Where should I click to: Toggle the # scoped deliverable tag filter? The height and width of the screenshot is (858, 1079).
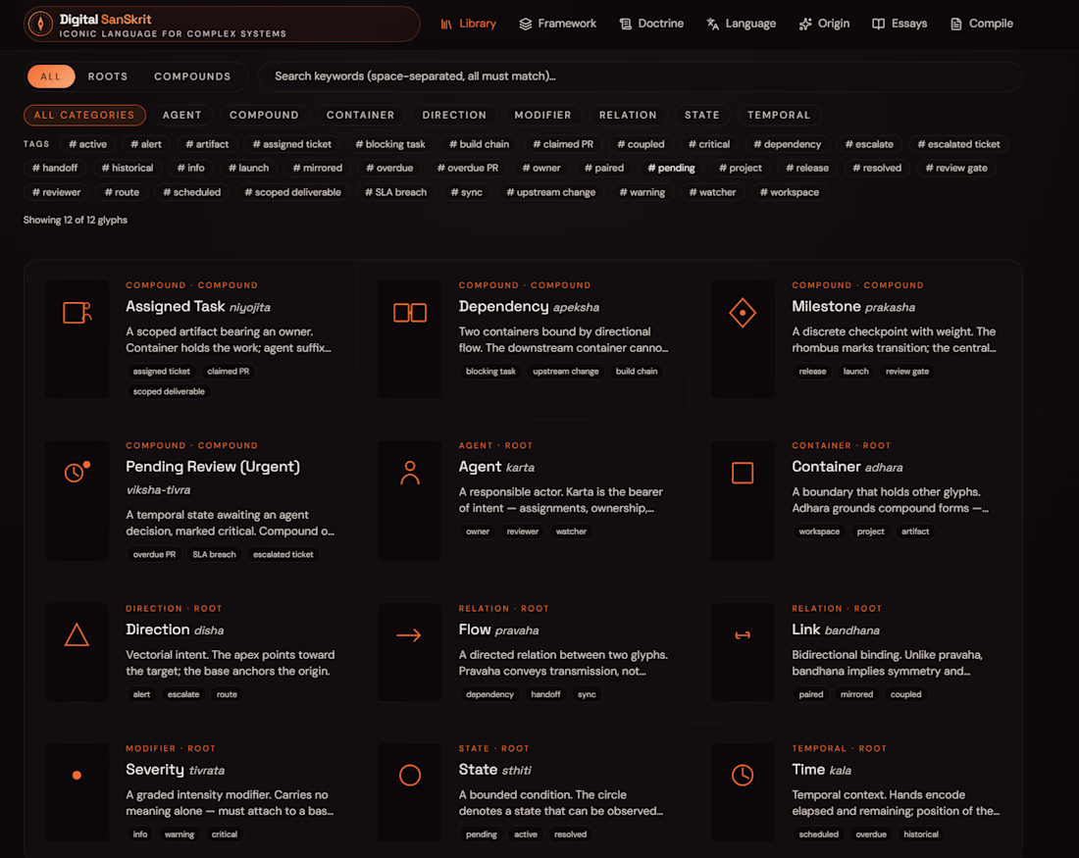click(292, 192)
